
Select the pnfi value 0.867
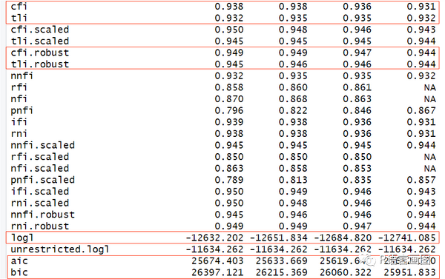click(x=421, y=110)
